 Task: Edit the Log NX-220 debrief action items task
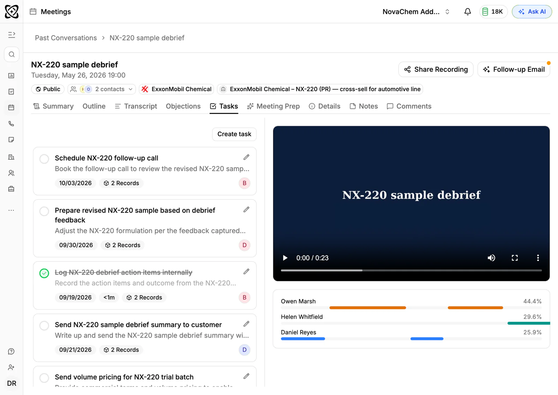pyautogui.click(x=247, y=272)
